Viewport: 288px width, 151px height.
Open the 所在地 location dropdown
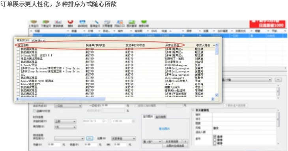(69, 138)
